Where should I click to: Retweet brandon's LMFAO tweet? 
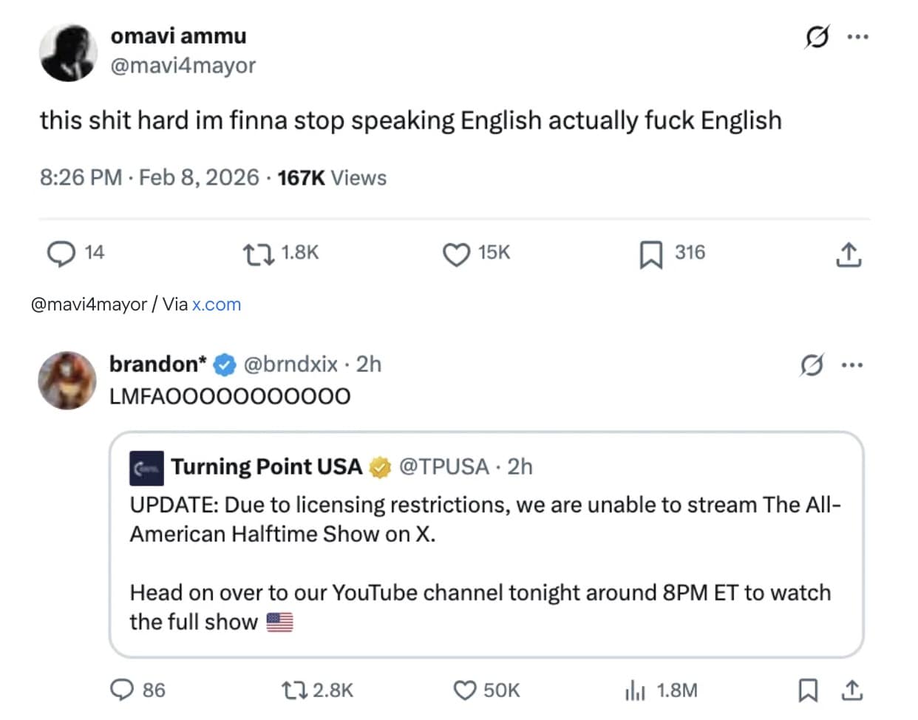[x=293, y=690]
